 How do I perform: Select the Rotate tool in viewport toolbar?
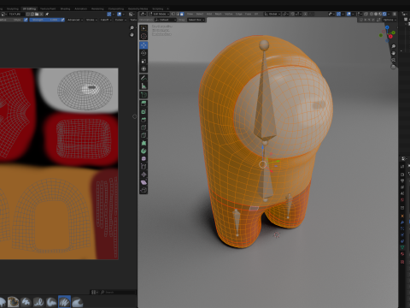pos(143,53)
